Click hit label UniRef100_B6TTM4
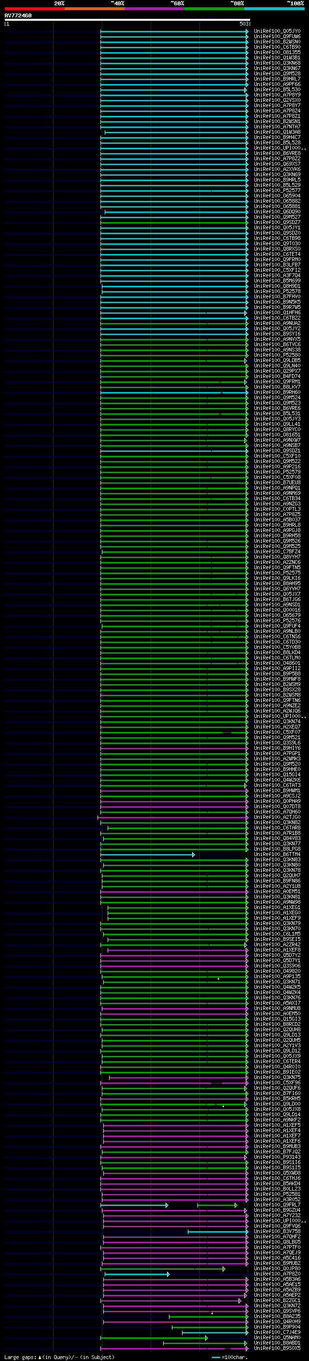The image size is (309, 1361). (277, 855)
